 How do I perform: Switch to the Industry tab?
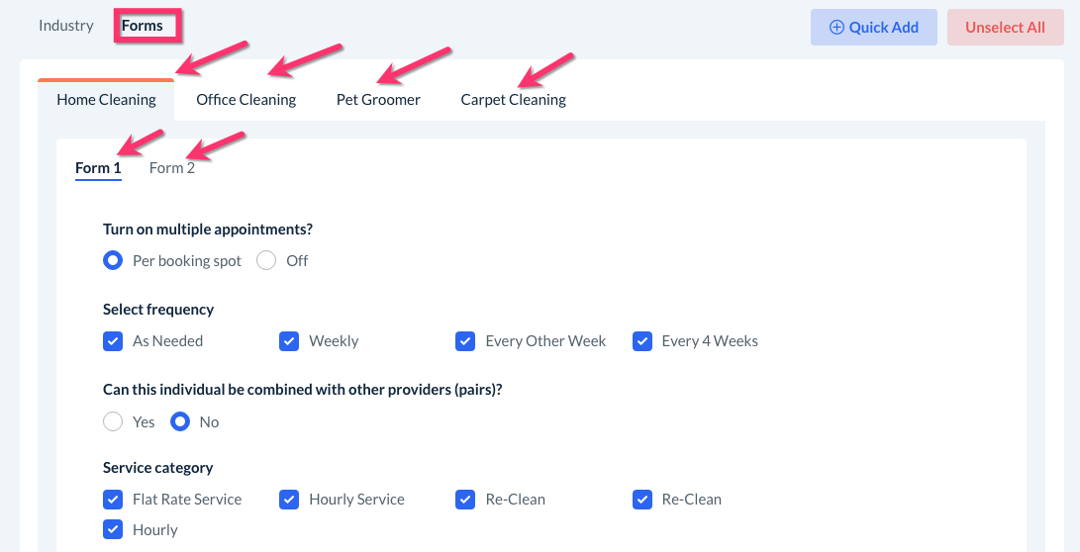click(x=66, y=26)
